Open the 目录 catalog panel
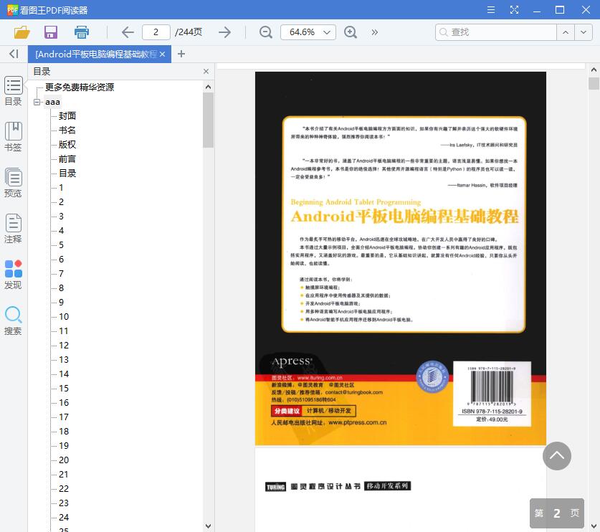Screen dimensions: 600x532 (x=13, y=90)
